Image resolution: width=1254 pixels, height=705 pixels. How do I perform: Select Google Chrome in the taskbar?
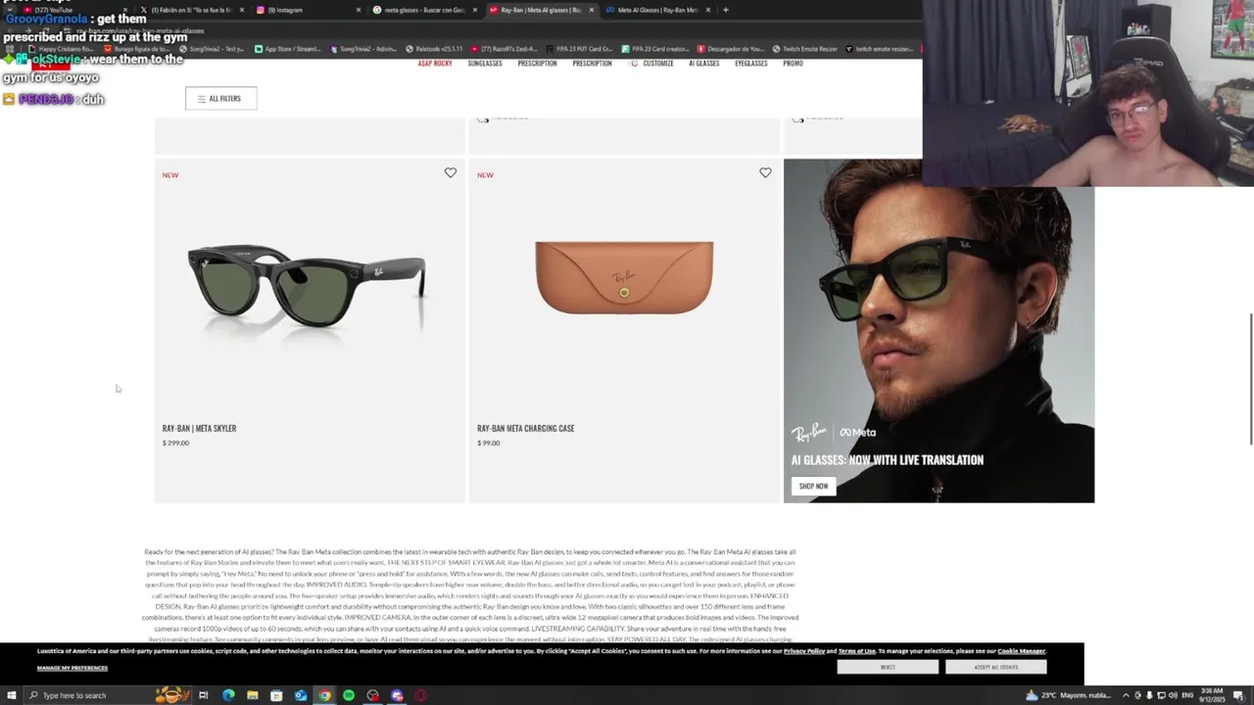point(324,695)
